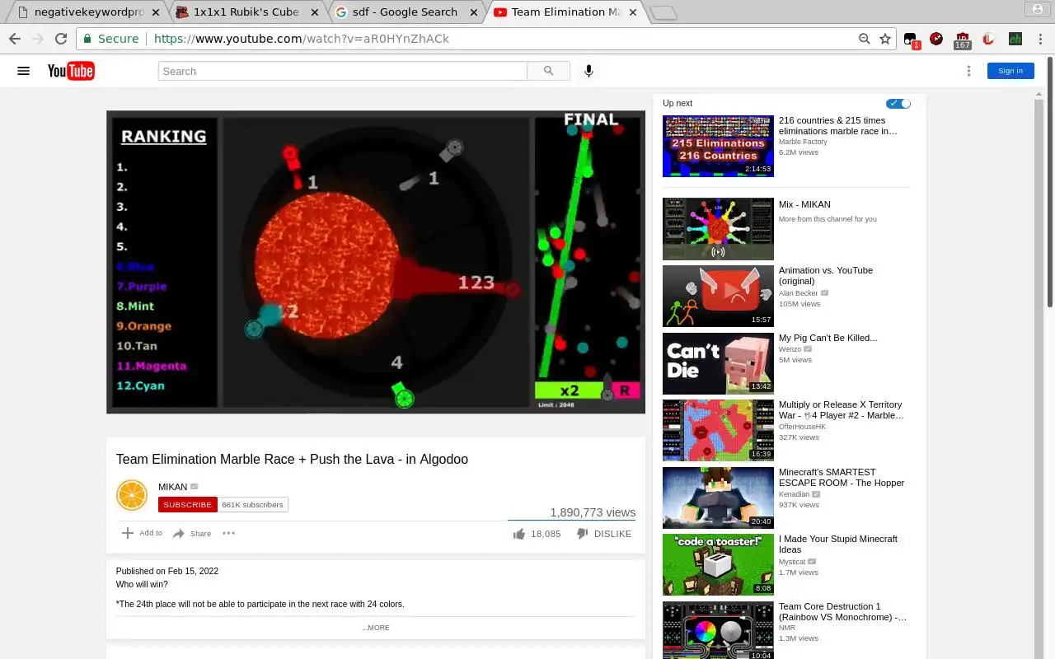Viewport: 1055px width, 659px height.
Task: Click the Chrome menu three dots
Action: 1040,39
